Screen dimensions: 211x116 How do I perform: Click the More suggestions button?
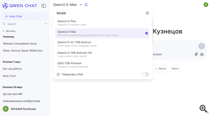pyautogui.click(x=175, y=68)
